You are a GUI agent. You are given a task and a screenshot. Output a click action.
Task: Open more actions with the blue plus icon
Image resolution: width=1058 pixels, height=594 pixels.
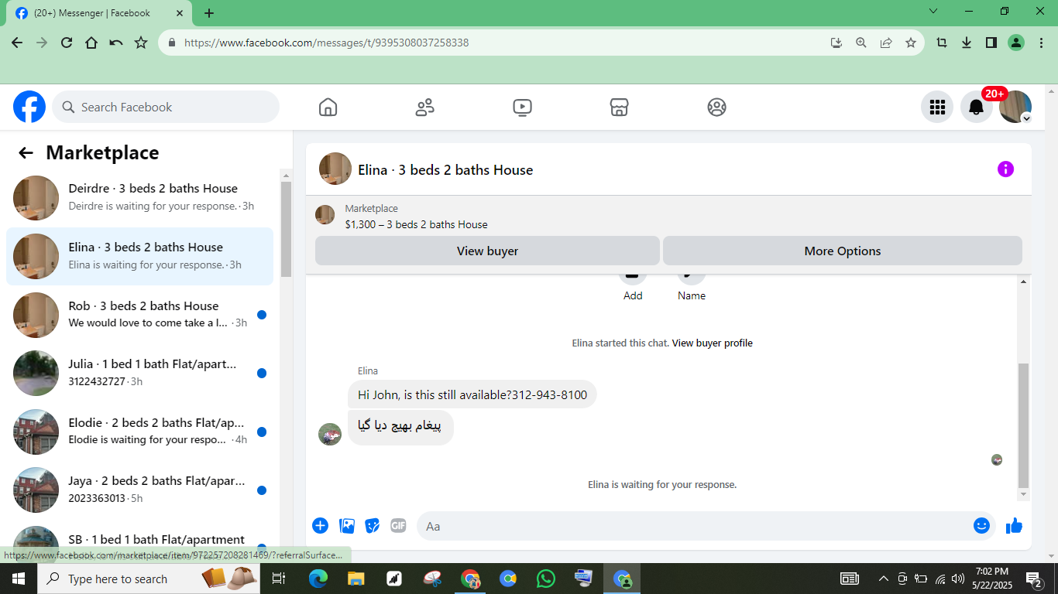pos(320,526)
